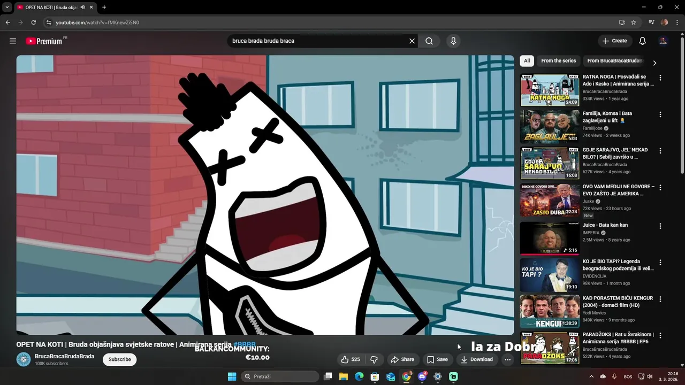Screen dimensions: 685x385
Task: Share the video
Action: [x=402, y=359]
